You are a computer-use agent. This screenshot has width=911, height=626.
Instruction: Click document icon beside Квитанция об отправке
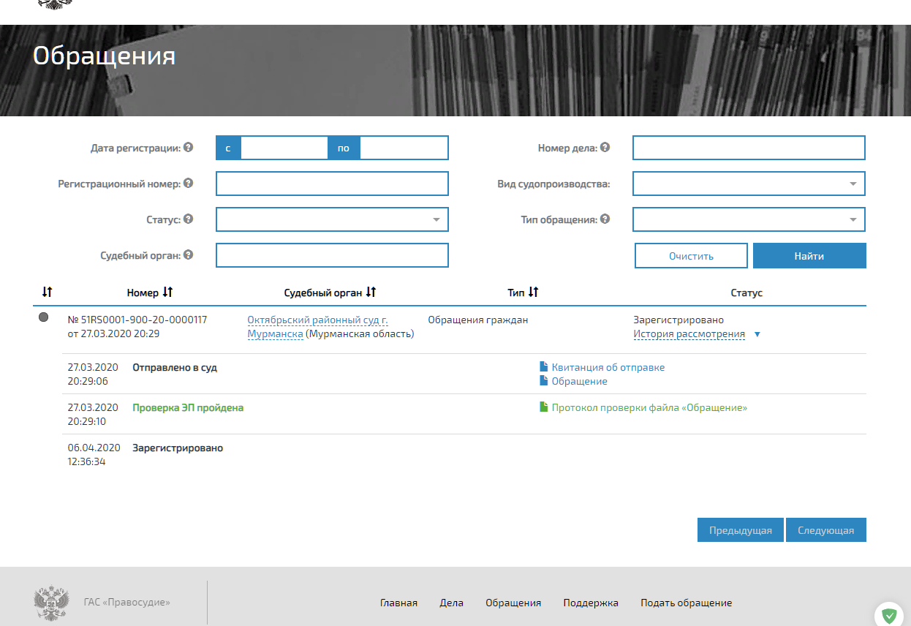click(x=543, y=367)
